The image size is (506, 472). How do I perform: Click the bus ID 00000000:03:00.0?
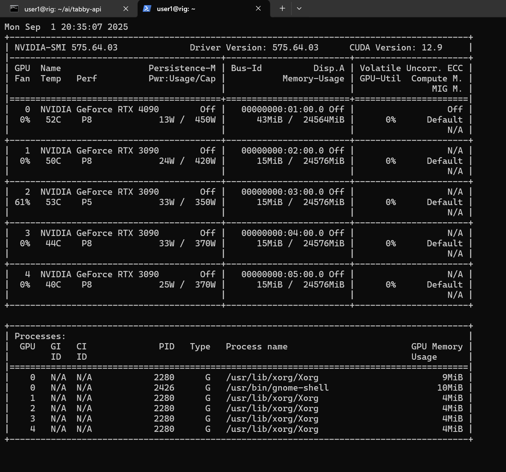click(x=283, y=192)
